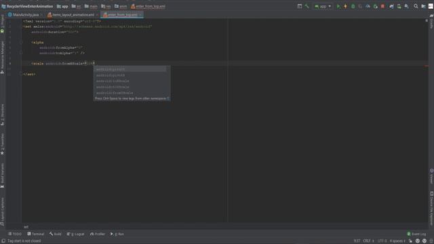Open the Build Variants sidebar tab
434x244 pixels.
coord(3,176)
